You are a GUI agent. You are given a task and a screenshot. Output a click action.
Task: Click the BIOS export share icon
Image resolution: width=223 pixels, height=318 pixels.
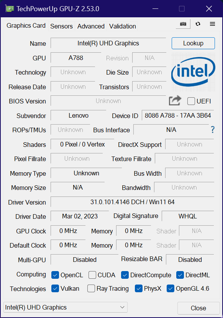coord(175,101)
